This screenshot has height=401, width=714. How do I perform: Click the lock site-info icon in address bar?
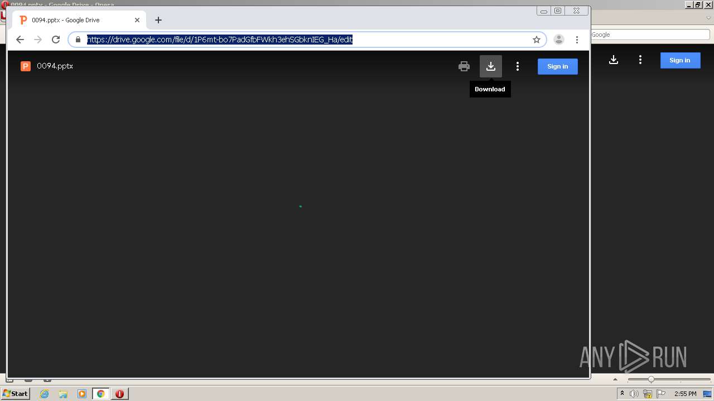(x=78, y=40)
